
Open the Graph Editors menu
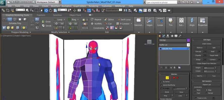80,6
